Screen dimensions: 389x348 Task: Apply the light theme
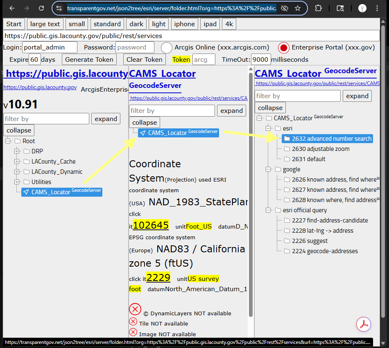pyautogui.click(x=159, y=24)
